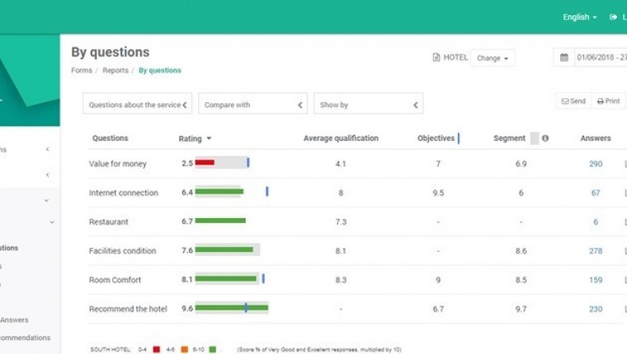The height and width of the screenshot is (354, 627).
Task: Go to Forms in the breadcrumb
Action: tap(81, 71)
